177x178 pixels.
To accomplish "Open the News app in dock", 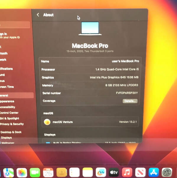I will click(140, 172).
